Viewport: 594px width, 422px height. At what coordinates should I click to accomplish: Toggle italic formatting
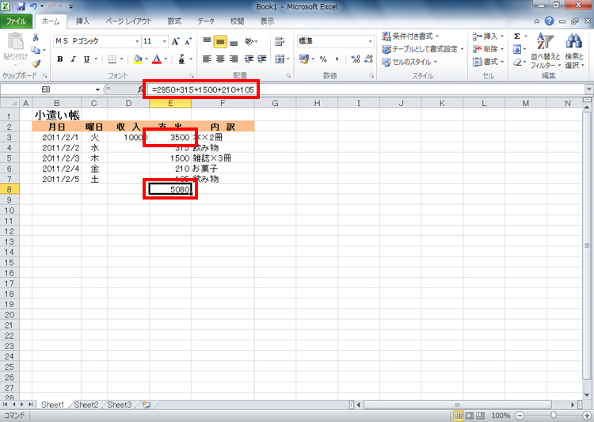pyautogui.click(x=73, y=59)
